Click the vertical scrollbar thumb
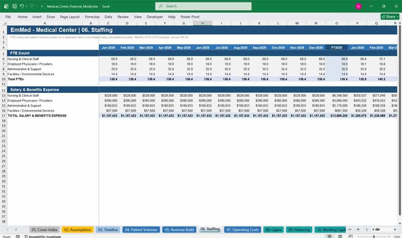The image size is (402, 238). [x=400, y=121]
